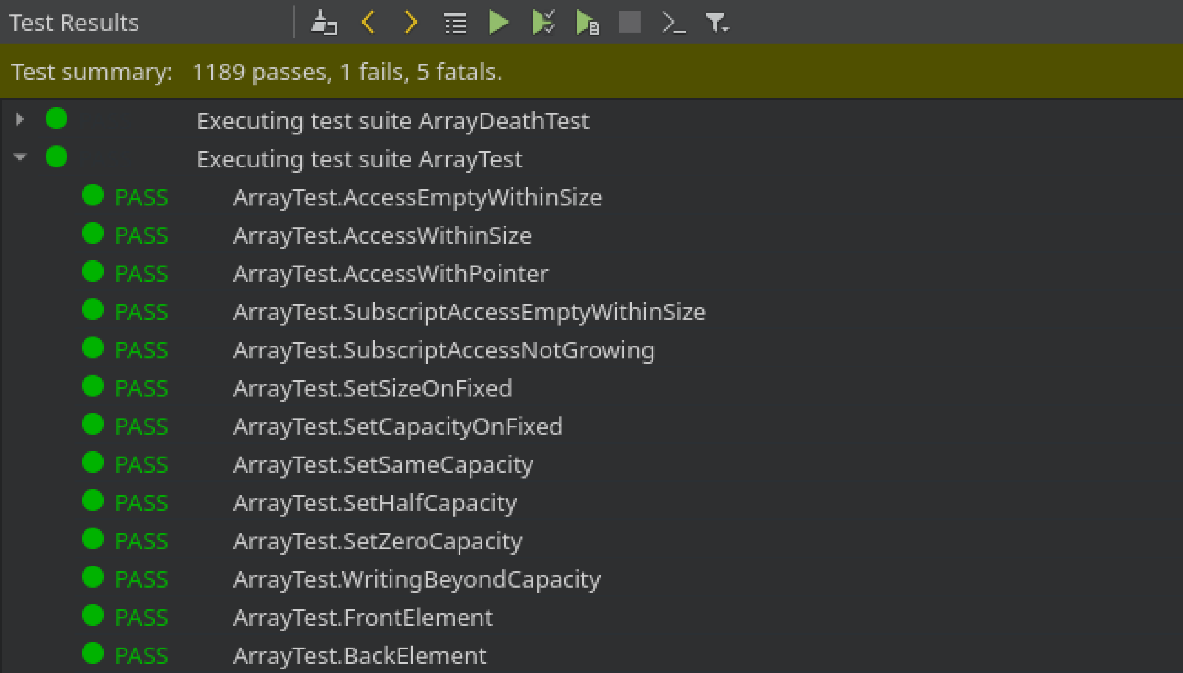
Task: Clear the test results with the broom icon
Action: 323,22
